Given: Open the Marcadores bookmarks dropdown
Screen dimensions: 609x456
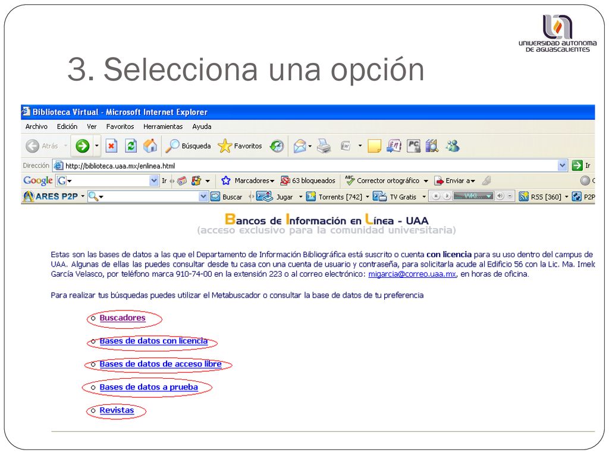Looking at the screenshot, I should click(248, 180).
